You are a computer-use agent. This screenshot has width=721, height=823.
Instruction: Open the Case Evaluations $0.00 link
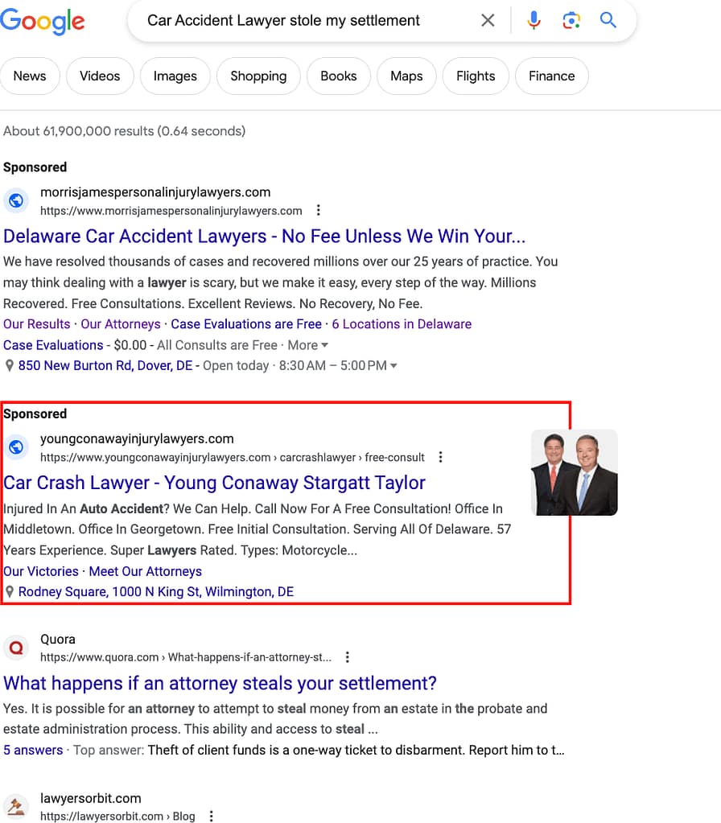click(x=53, y=345)
